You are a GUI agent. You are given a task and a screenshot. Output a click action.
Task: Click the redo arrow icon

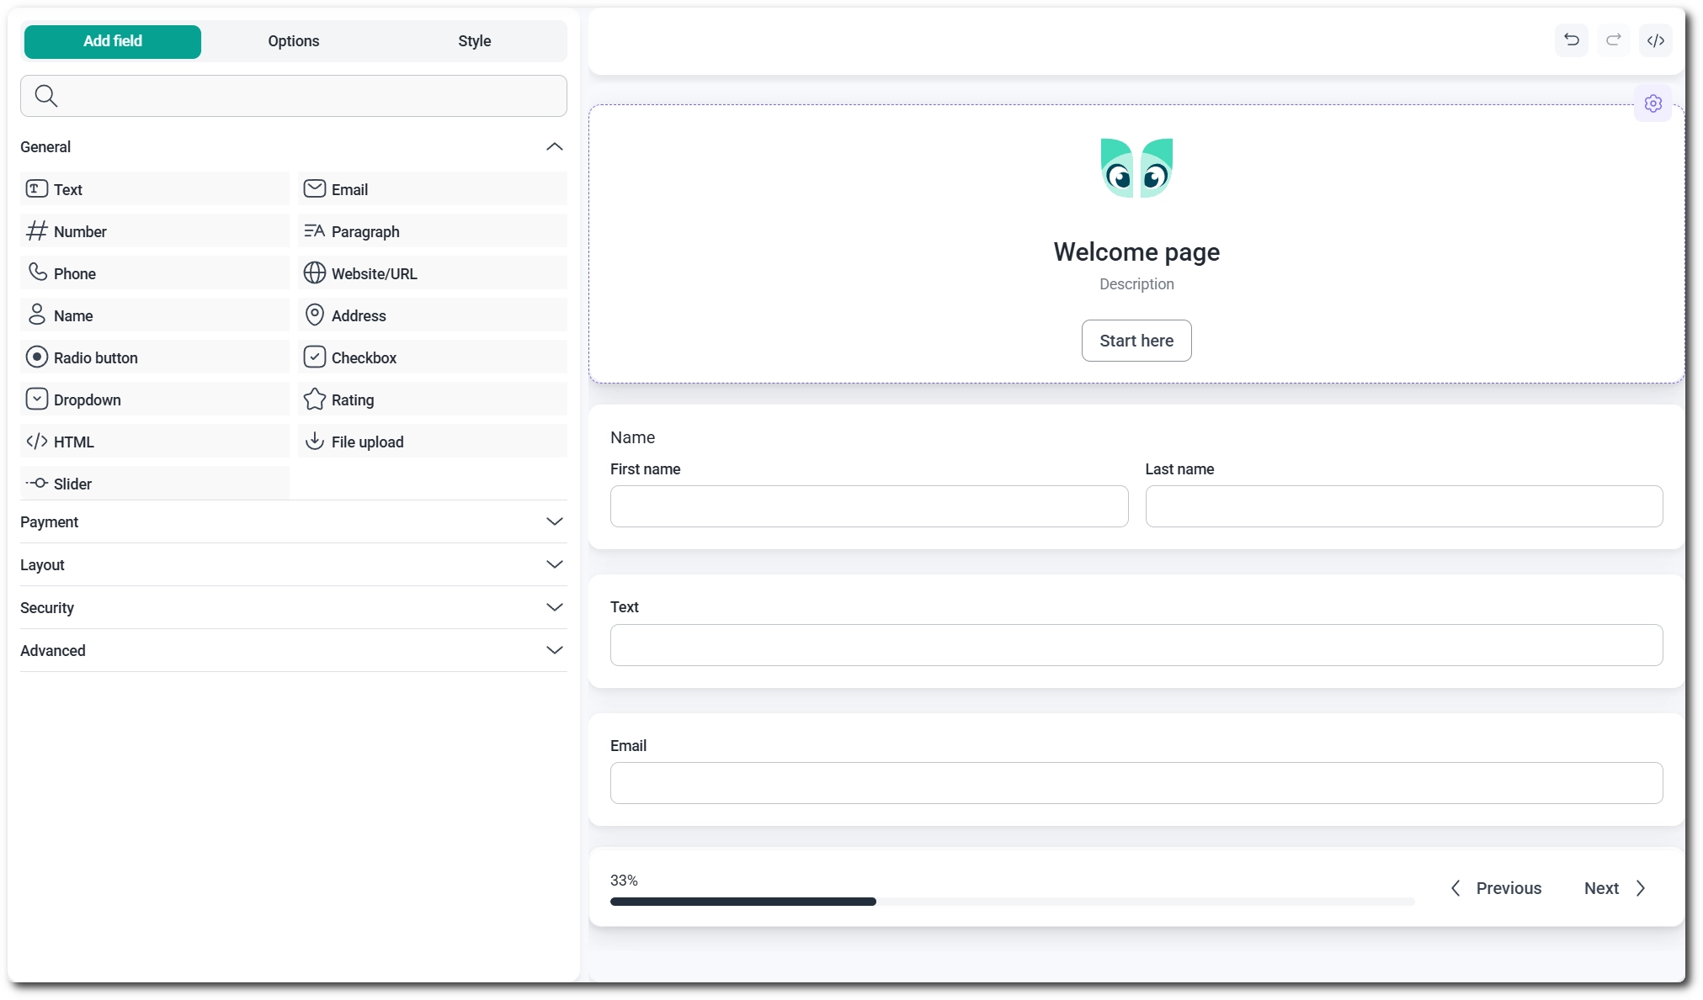tap(1613, 40)
